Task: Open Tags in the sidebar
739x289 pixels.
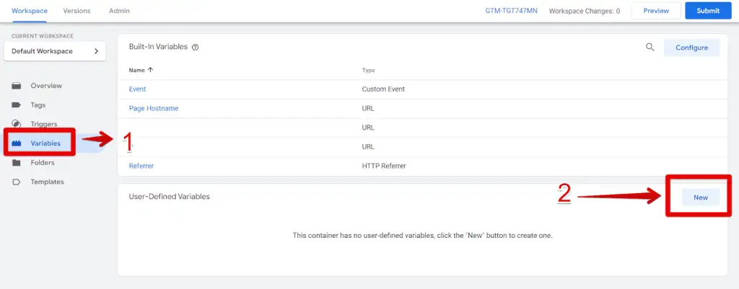Action: click(x=38, y=105)
